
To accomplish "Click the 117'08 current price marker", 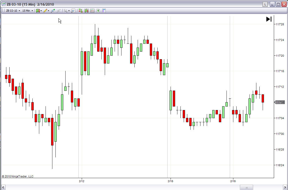I will tap(280, 102).
